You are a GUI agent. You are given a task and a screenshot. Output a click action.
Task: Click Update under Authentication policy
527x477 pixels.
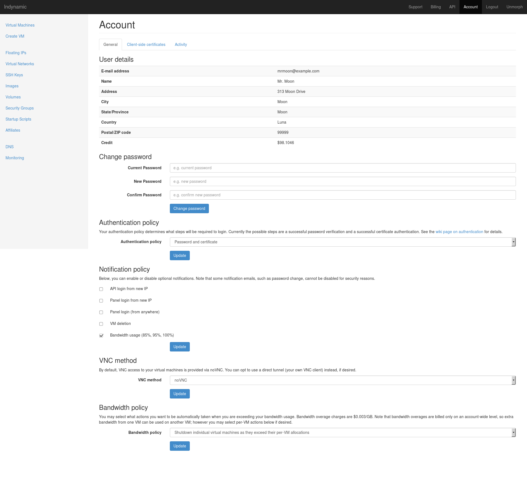click(x=180, y=256)
